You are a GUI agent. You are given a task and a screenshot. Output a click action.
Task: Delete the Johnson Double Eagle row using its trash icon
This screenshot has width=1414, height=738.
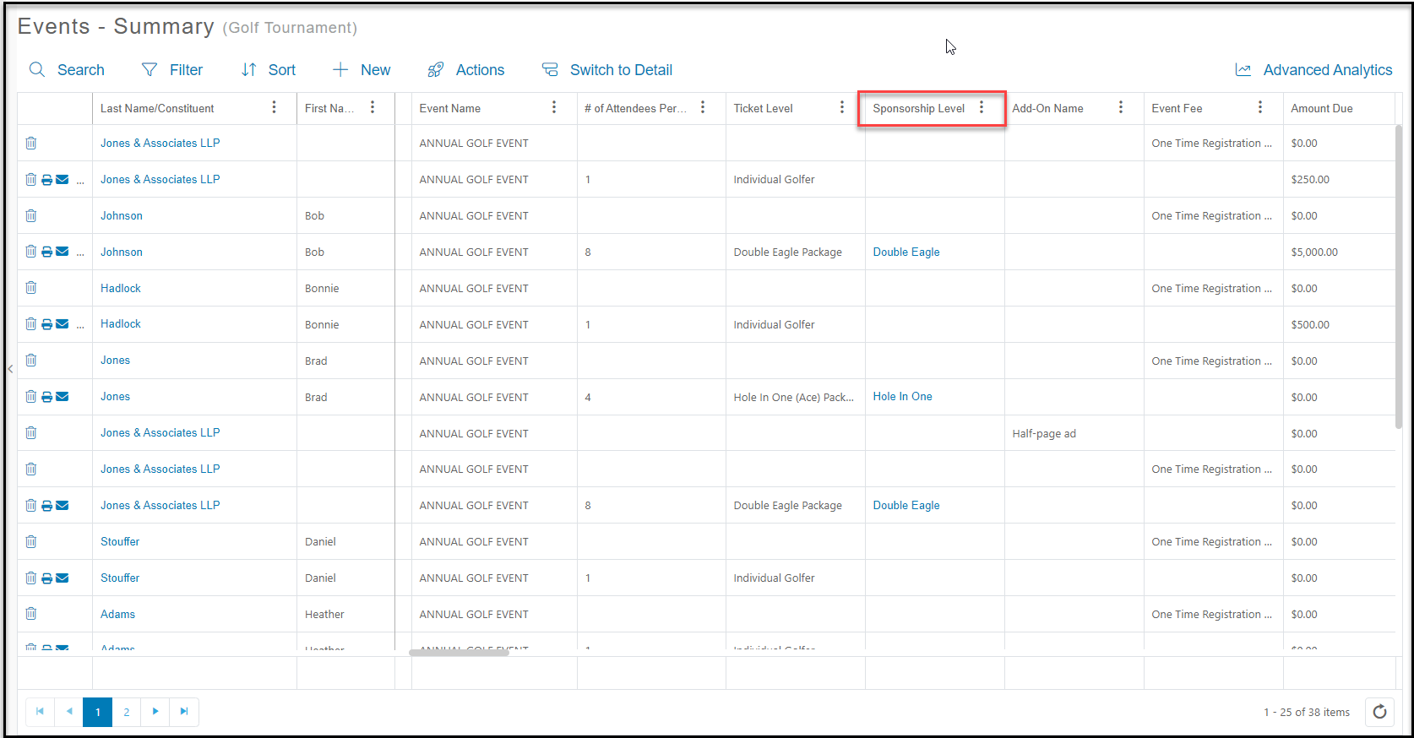(31, 252)
